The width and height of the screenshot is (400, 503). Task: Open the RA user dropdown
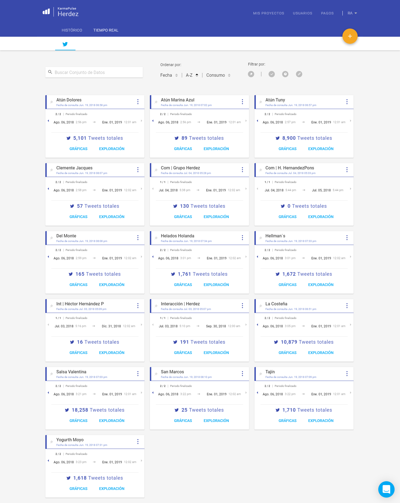click(352, 13)
